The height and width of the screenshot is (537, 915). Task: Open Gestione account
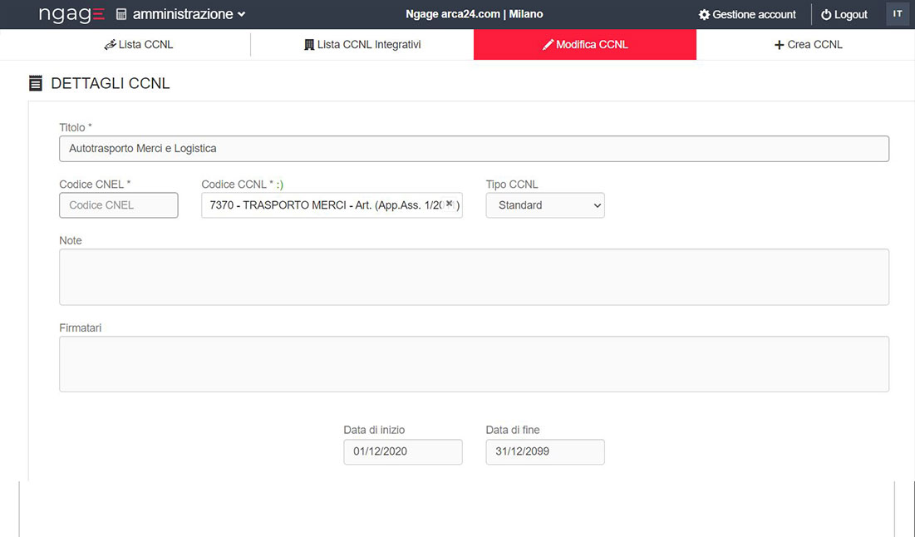[x=747, y=15]
